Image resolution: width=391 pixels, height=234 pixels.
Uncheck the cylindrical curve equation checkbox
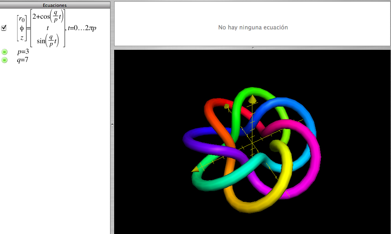click(4, 28)
